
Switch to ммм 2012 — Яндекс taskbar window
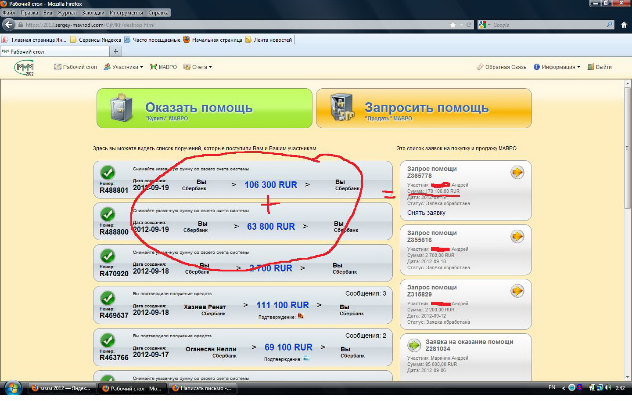62,388
